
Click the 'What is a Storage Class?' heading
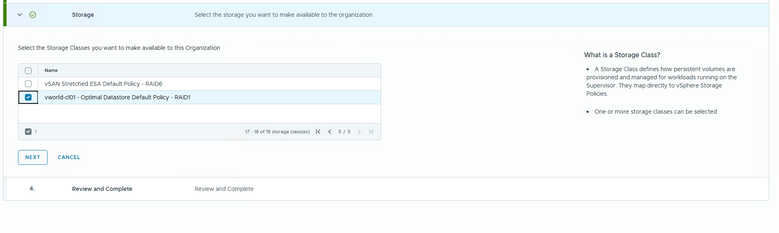pos(622,55)
